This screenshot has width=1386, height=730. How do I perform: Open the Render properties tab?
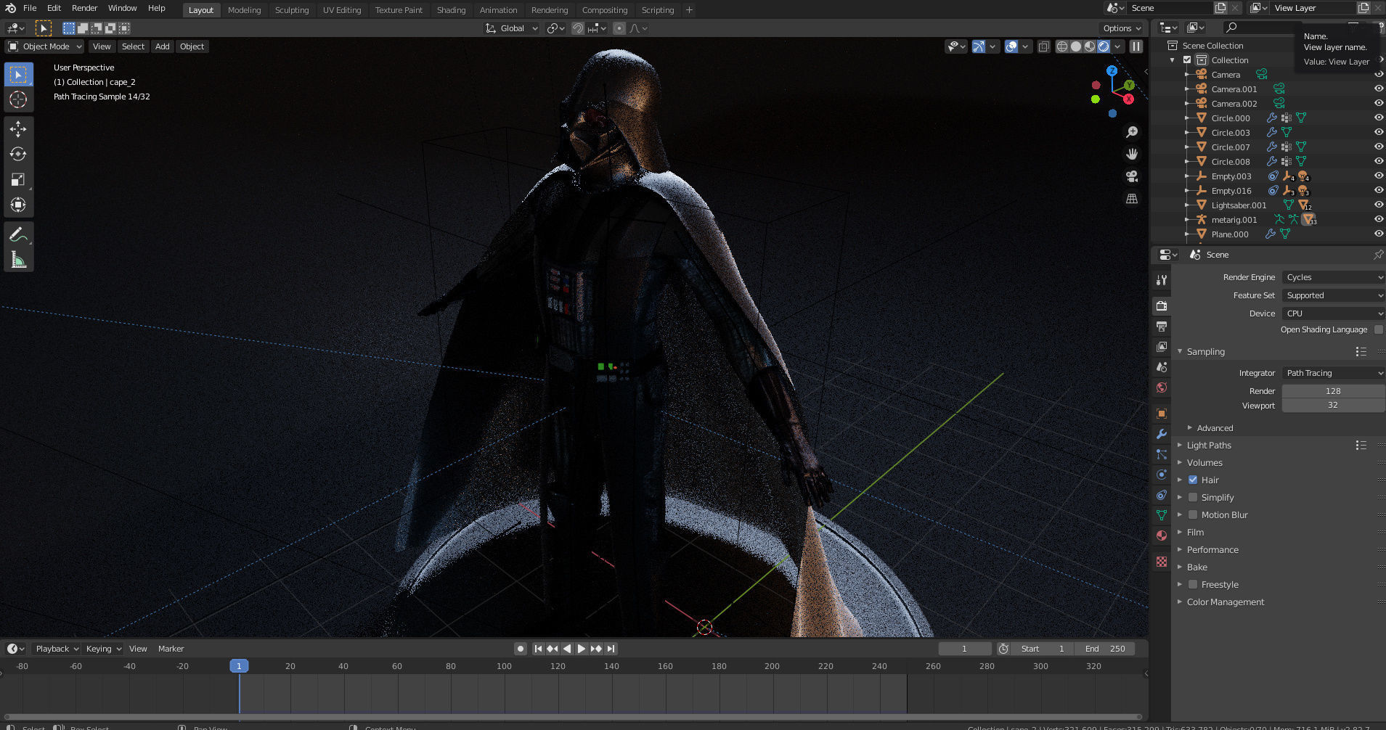coord(1162,305)
